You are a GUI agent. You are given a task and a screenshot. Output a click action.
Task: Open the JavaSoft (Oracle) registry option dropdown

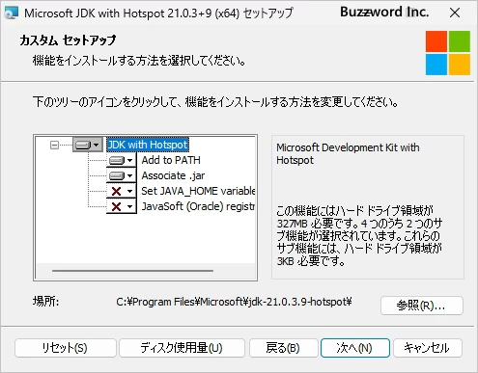(x=122, y=206)
